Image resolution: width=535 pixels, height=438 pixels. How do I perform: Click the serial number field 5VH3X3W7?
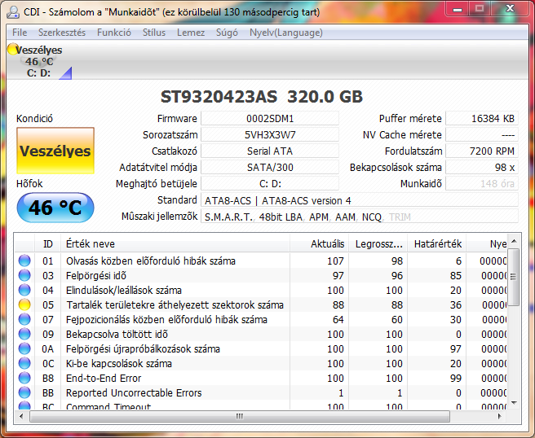point(270,135)
